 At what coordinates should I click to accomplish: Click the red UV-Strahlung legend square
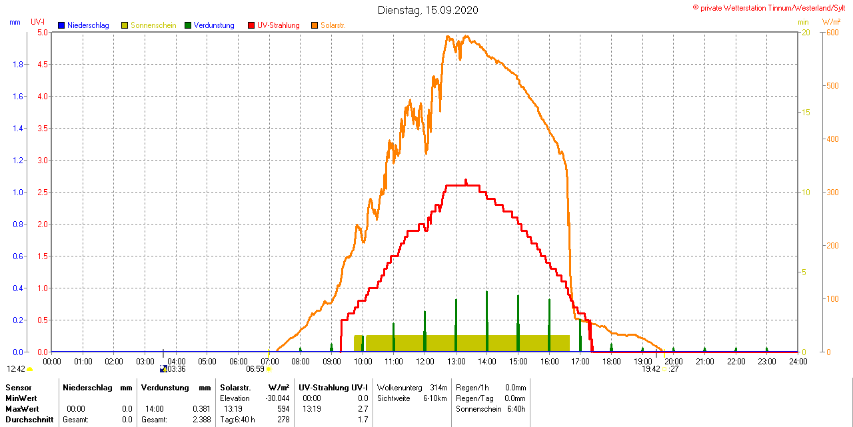coord(251,25)
